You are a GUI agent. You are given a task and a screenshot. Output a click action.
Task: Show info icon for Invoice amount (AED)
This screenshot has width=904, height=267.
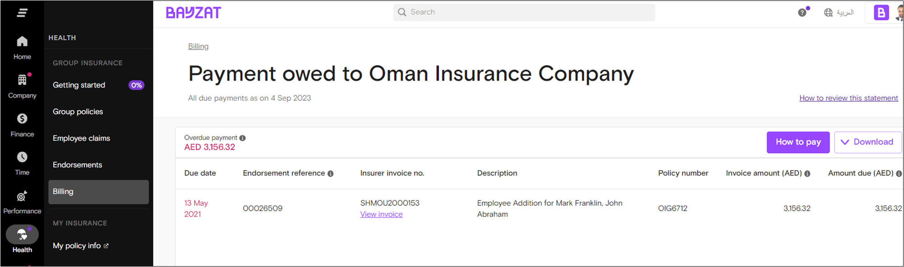[807, 174]
